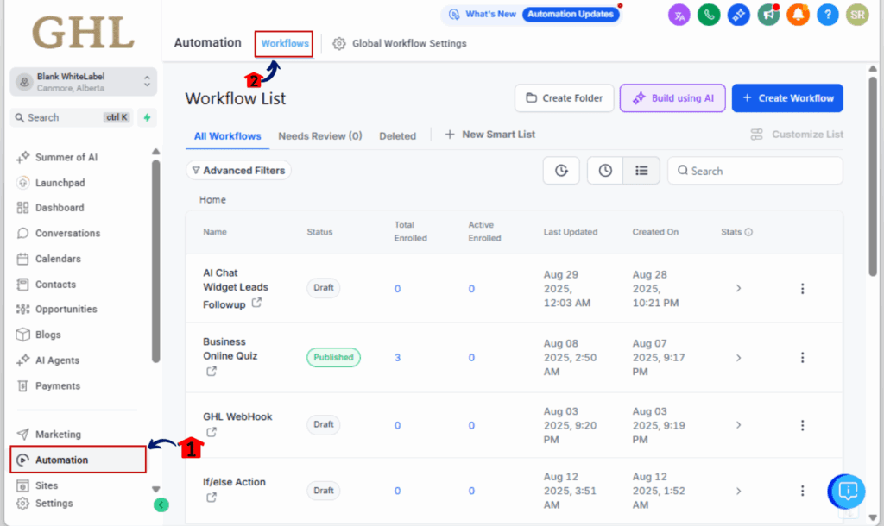Expand stats chevron for If/else Action
Image resolution: width=884 pixels, height=526 pixels.
point(739,492)
